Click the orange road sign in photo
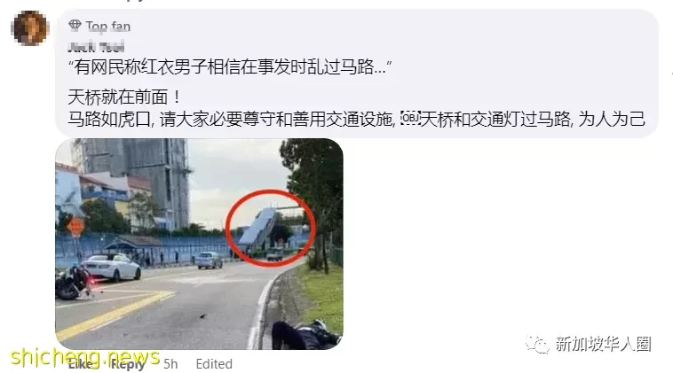 point(75,227)
